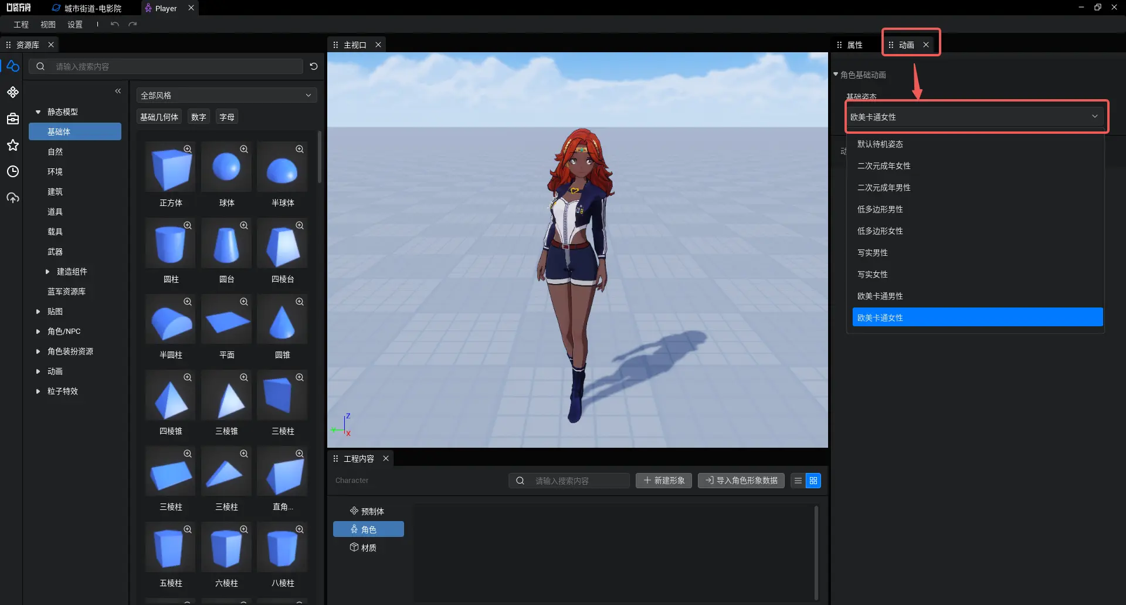The image size is (1126, 605).
Task: Filter by 字母 tag
Action: (x=227, y=117)
